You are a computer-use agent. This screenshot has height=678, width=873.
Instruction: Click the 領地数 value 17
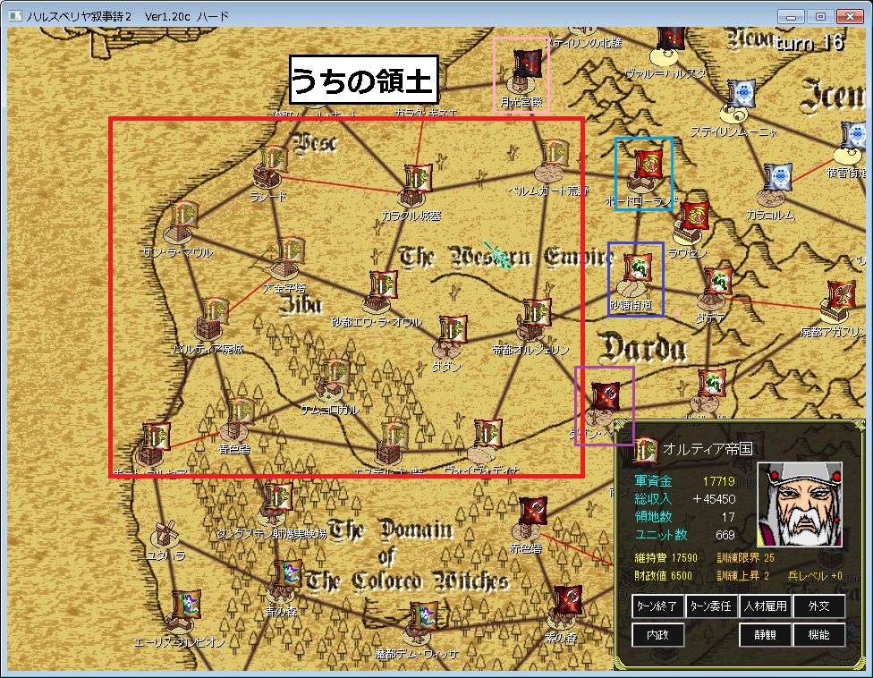pyautogui.click(x=728, y=517)
